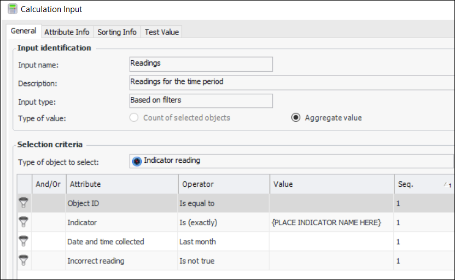The width and height of the screenshot is (455, 280).
Task: Click the Input name field containing Readings
Action: [x=201, y=64]
